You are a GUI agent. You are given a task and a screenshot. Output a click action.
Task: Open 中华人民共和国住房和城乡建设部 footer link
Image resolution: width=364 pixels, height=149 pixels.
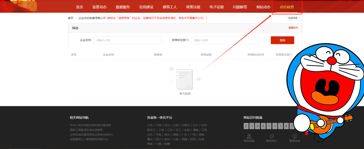[90, 125]
